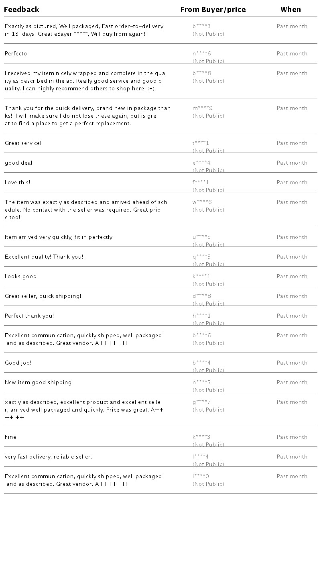Open buyer d****8 entry
321x583 pixels.
pos(201,296)
